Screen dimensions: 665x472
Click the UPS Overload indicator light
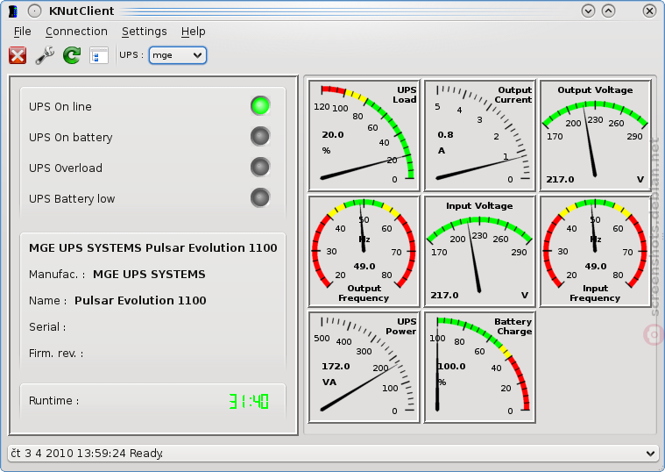pyautogui.click(x=260, y=167)
